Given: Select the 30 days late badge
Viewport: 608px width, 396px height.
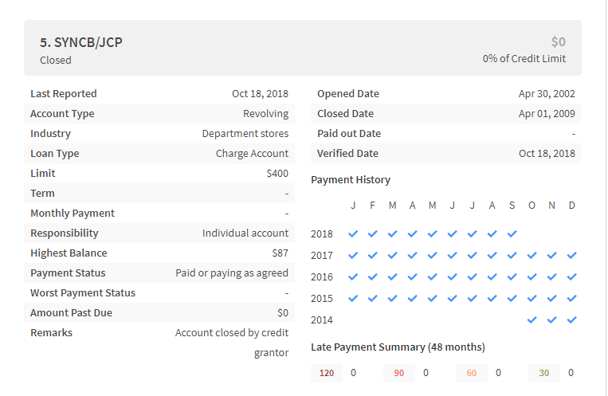Looking at the screenshot, I should 544,373.
